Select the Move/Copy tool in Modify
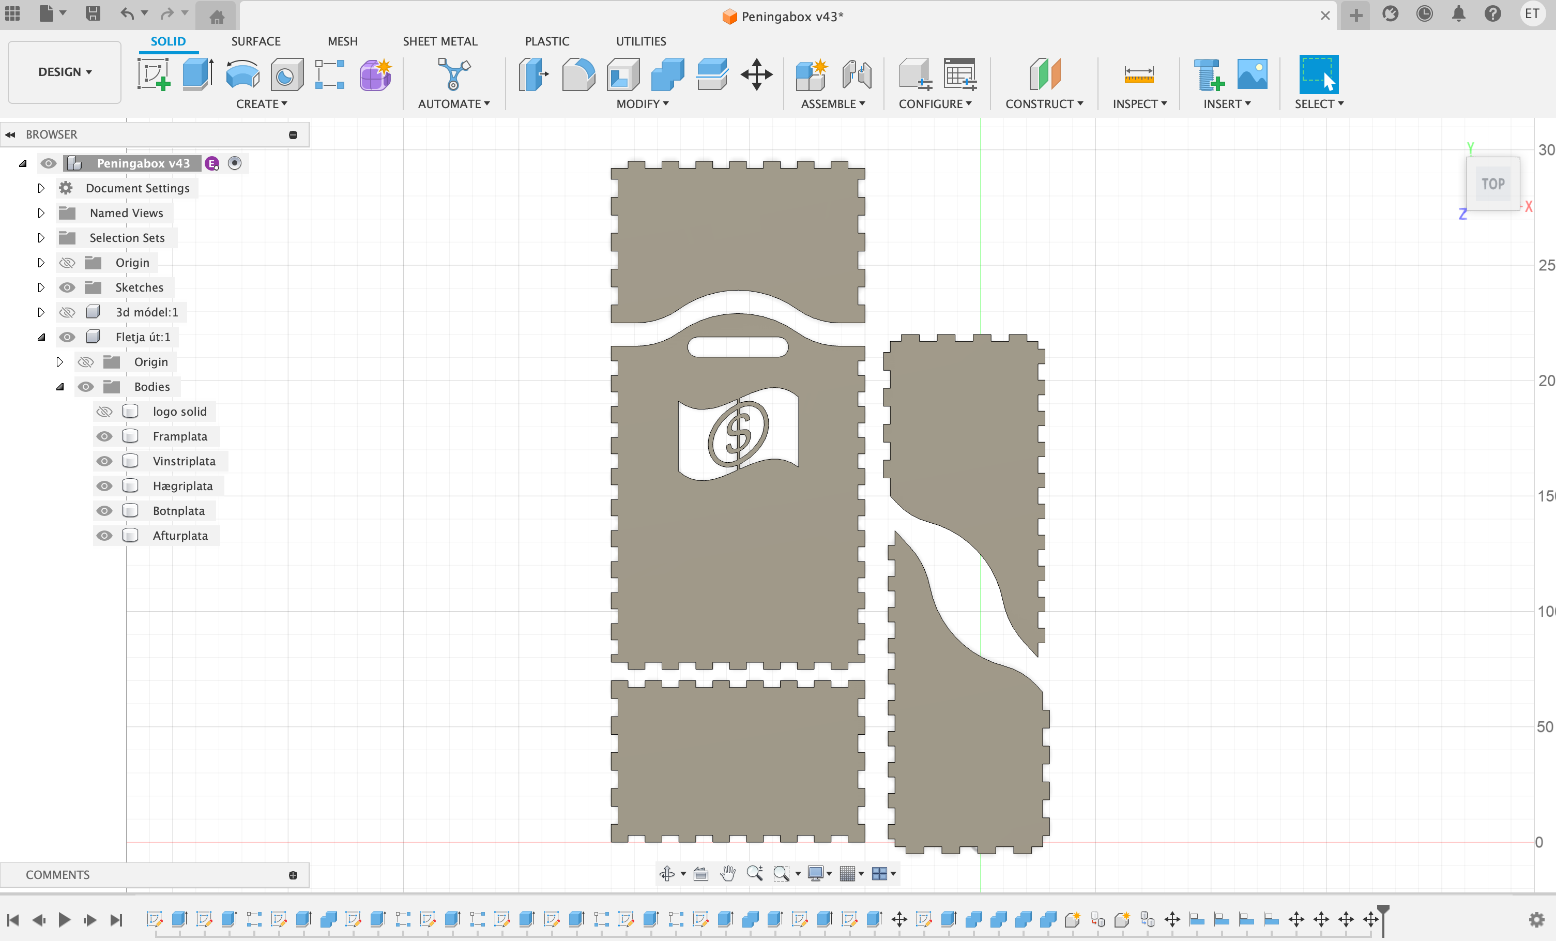This screenshot has height=941, width=1556. click(756, 74)
